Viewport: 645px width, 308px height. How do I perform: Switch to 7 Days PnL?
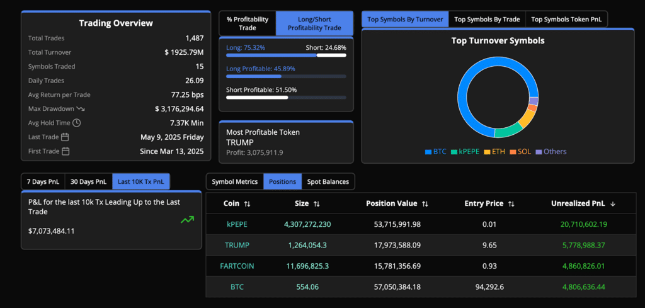tap(43, 181)
